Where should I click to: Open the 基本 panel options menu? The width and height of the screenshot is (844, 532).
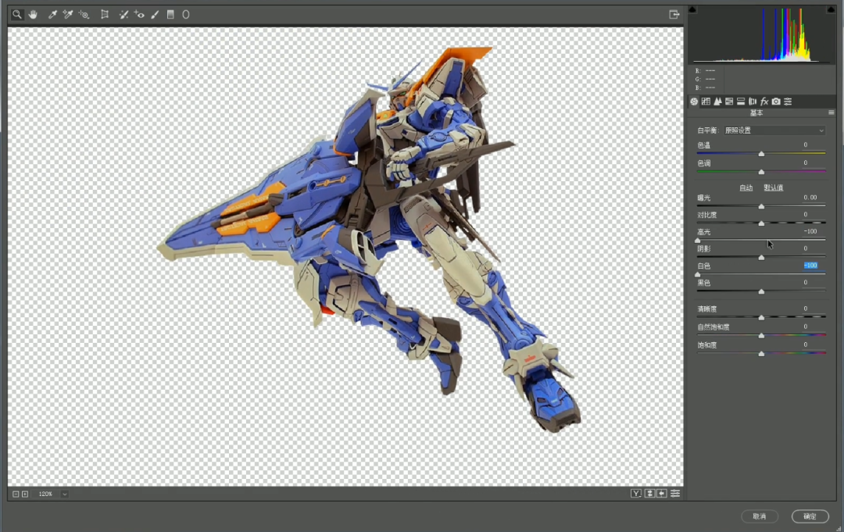831,112
